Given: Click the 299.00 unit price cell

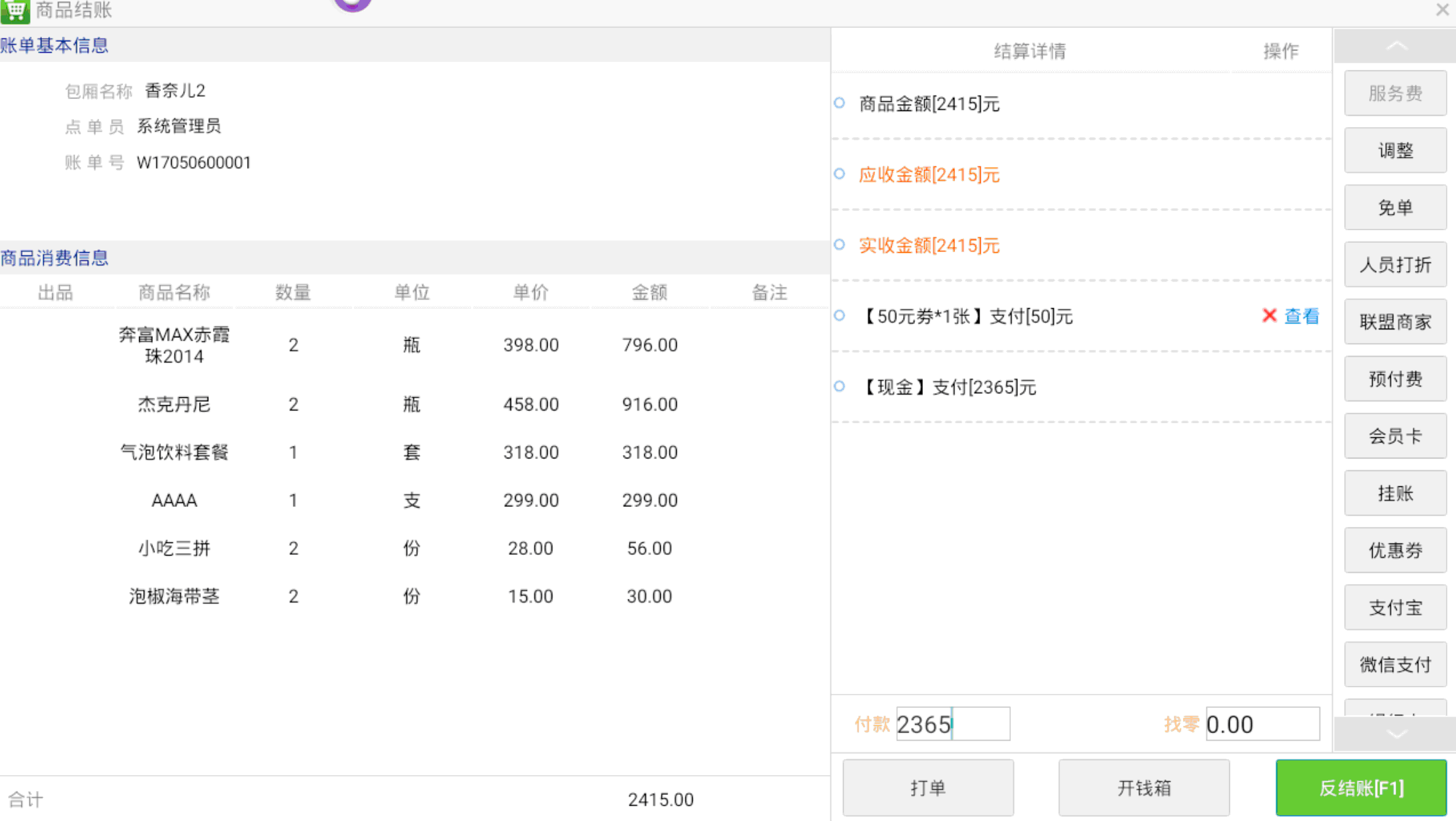Looking at the screenshot, I should 530,500.
